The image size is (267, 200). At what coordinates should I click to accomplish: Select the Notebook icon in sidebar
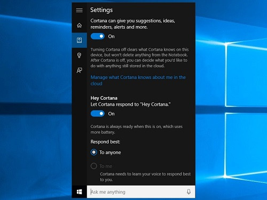(x=80, y=40)
